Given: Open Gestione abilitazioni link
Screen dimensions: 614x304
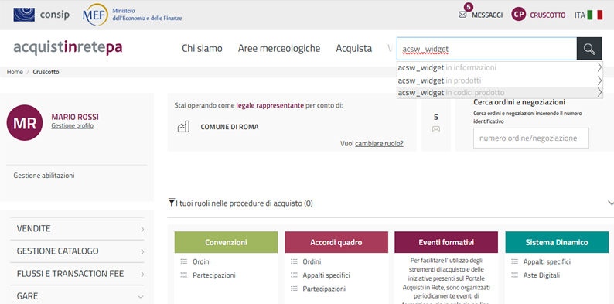Looking at the screenshot, I should click(44, 176).
